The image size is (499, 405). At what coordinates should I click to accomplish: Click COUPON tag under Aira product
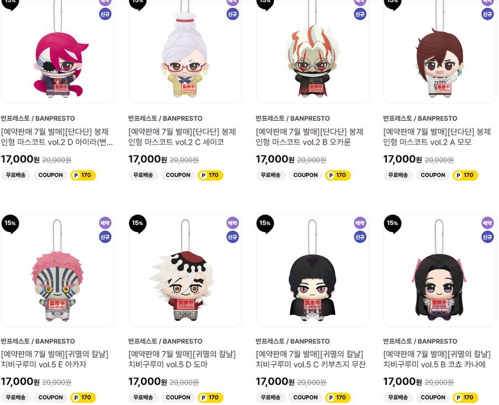[50, 175]
